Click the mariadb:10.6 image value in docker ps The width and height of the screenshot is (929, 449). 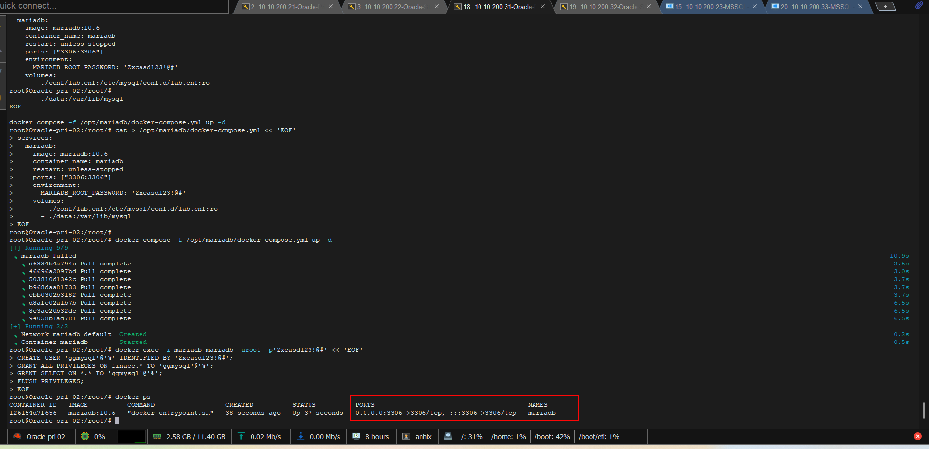92,413
